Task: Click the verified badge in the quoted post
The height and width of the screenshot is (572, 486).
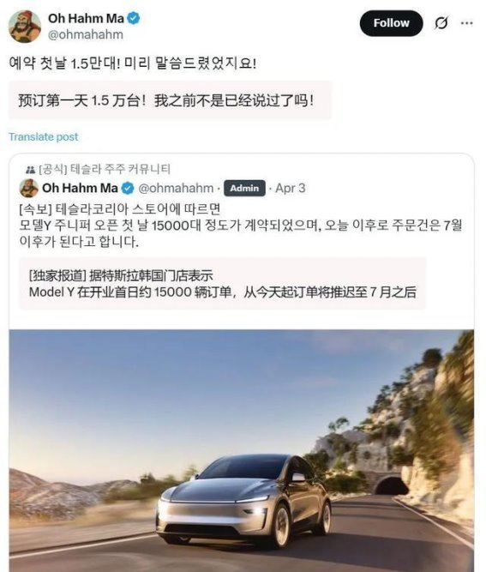Action: 128,188
